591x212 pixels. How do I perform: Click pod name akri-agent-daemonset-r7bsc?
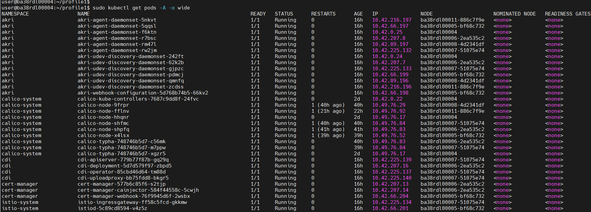117,38
